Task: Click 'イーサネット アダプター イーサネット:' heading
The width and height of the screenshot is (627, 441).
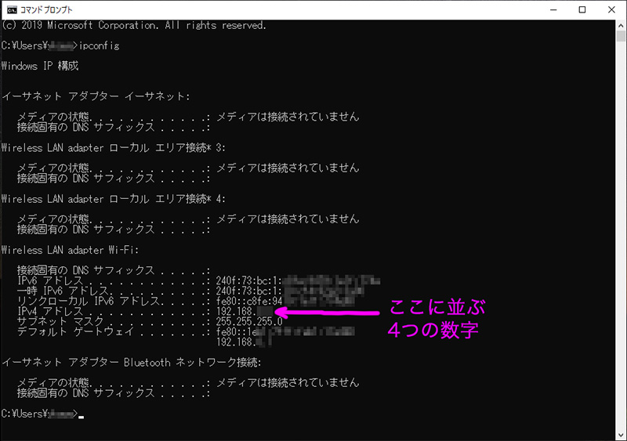Action: (96, 96)
